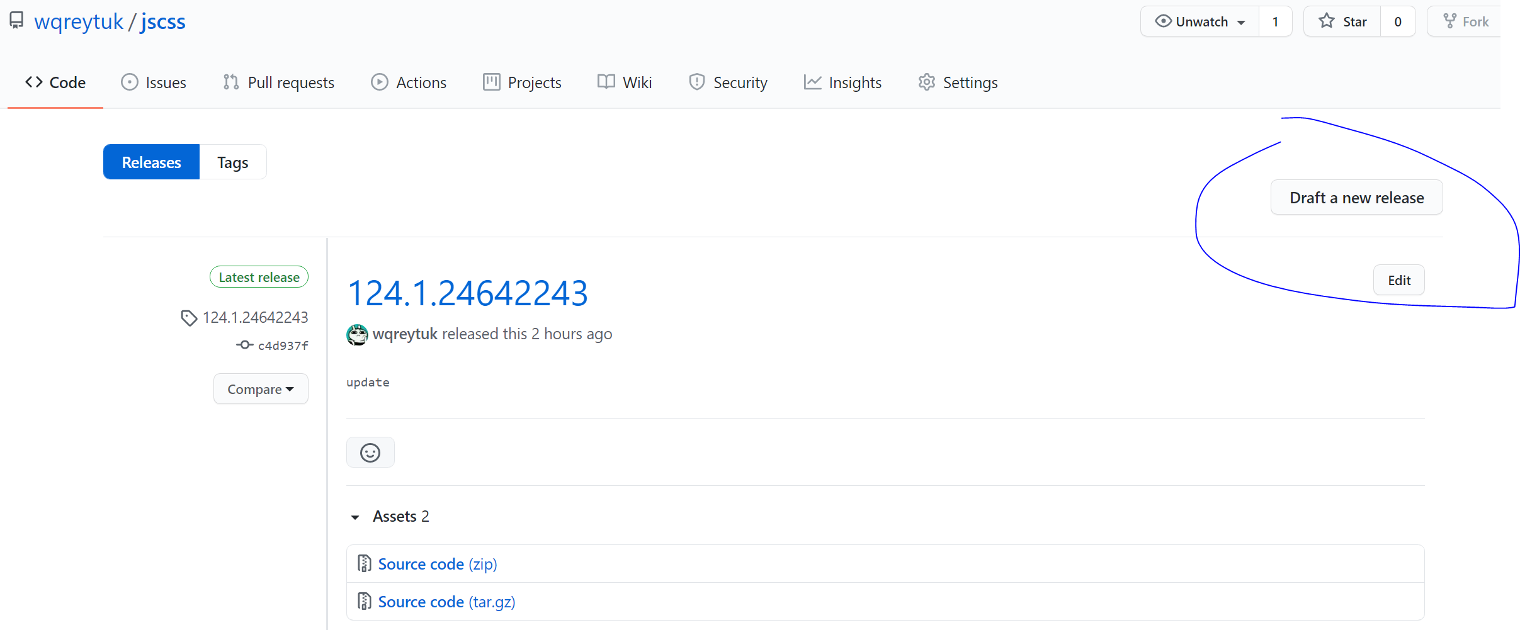Click the commit icon beside c4d937f
The height and width of the screenshot is (630, 1520).
click(244, 345)
